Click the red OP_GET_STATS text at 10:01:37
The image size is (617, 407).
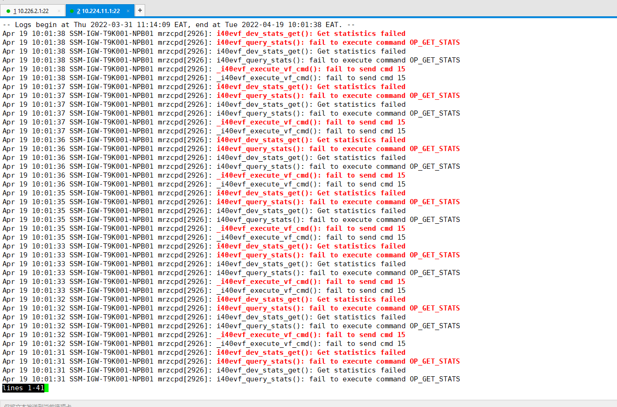coord(435,96)
